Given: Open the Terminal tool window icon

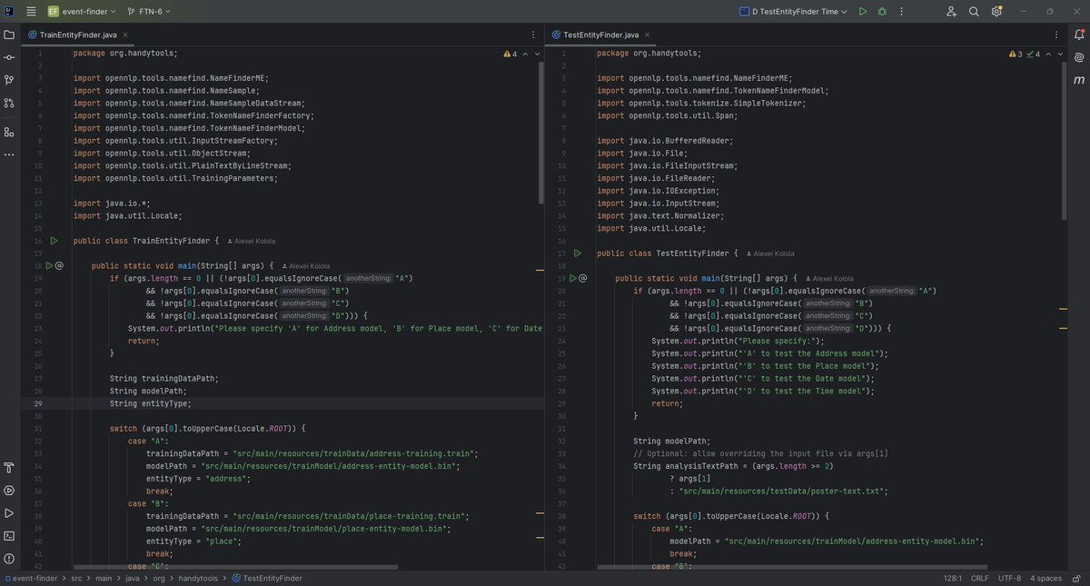Looking at the screenshot, I should pos(11,536).
